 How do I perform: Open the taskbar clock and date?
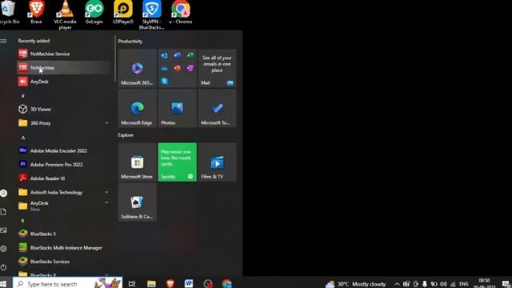[x=485, y=283]
